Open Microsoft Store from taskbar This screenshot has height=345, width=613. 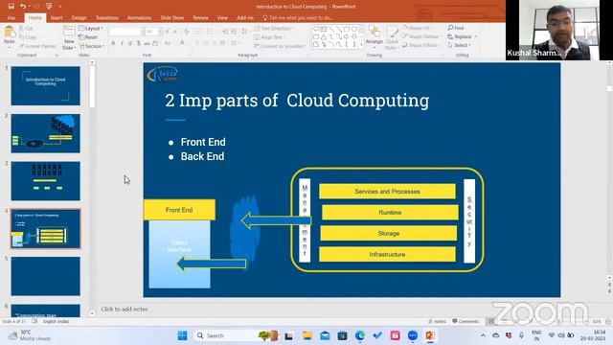(343, 335)
